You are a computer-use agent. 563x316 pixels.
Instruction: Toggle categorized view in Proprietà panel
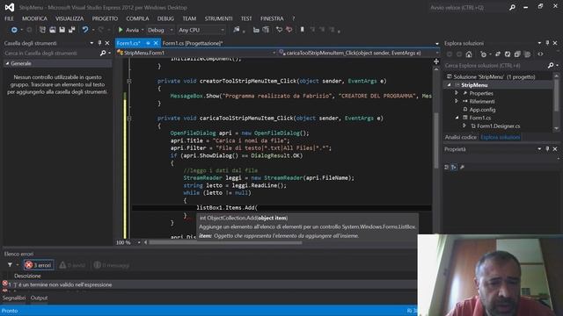tap(447, 168)
